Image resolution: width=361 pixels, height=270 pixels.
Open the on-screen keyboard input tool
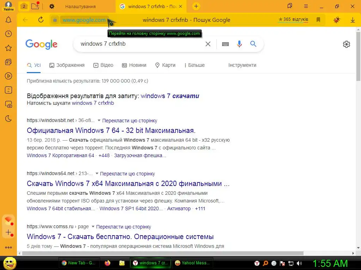[225, 44]
